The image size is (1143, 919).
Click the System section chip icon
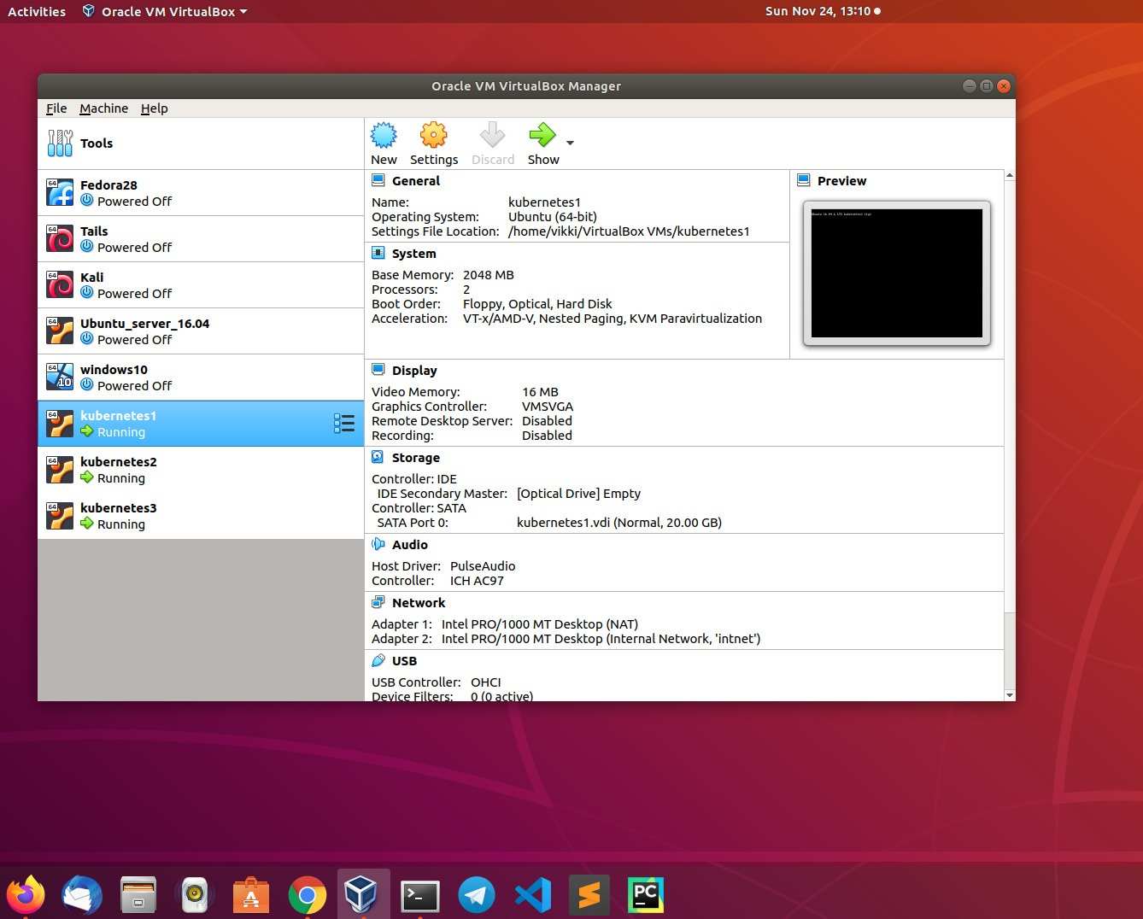click(x=378, y=253)
